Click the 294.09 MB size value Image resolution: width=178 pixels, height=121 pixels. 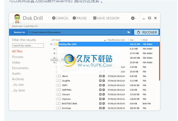coord(135,58)
